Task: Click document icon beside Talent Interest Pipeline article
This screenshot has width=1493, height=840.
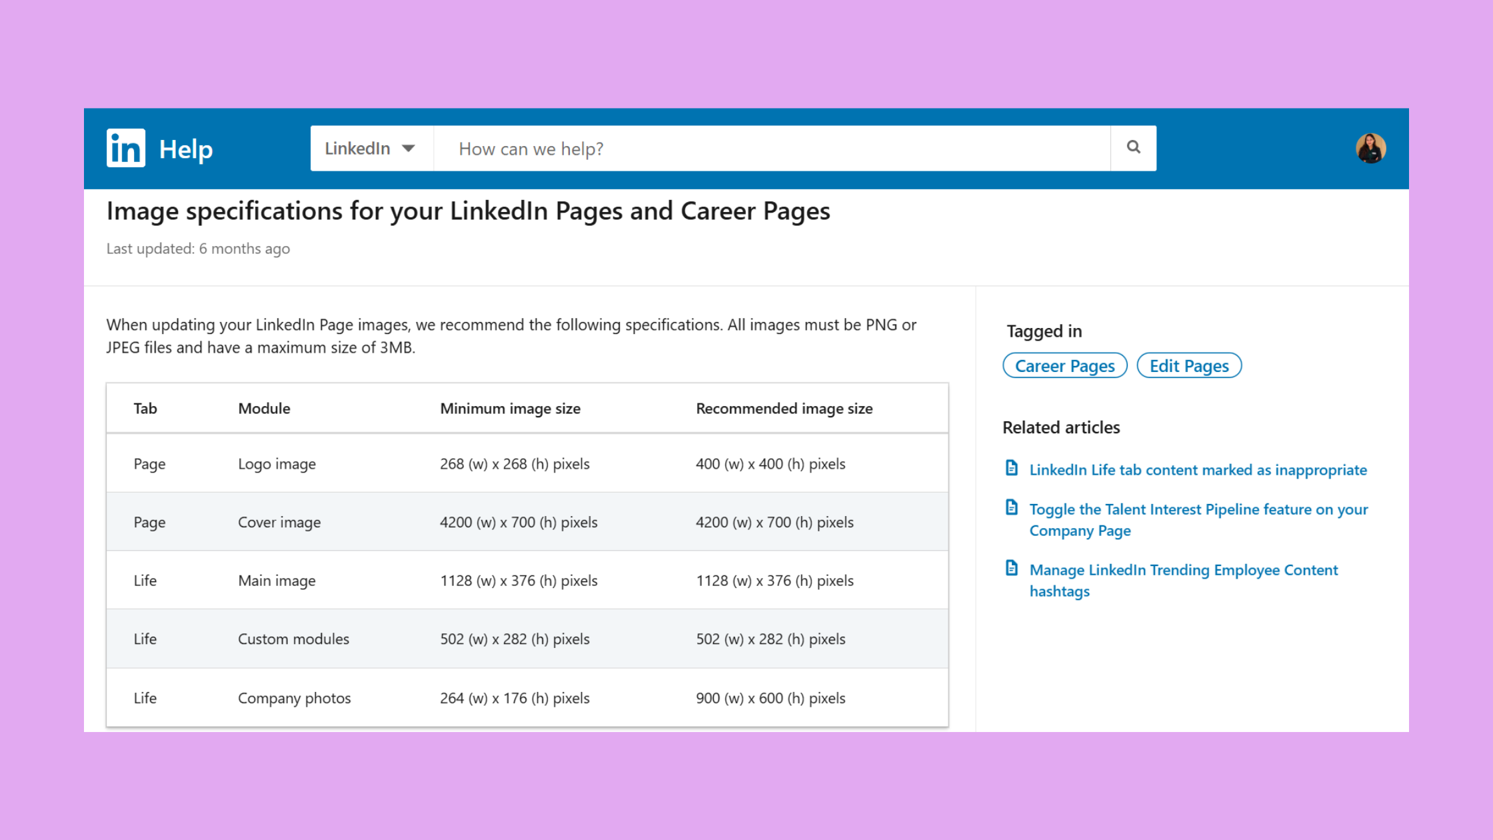Action: 1012,507
